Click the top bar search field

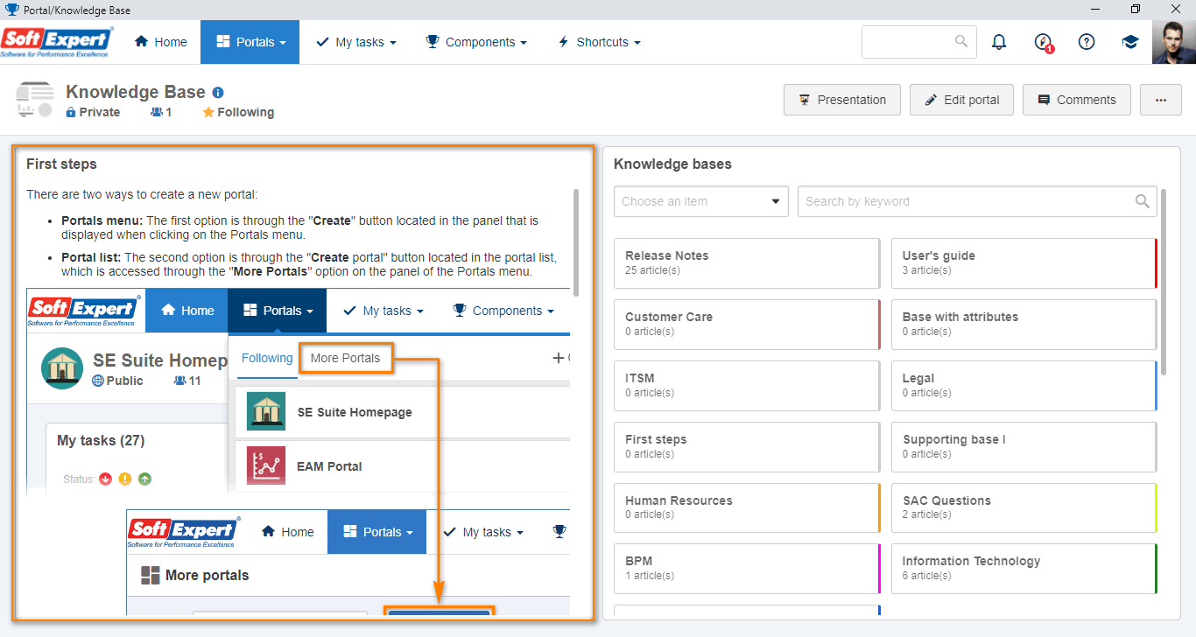tap(919, 42)
